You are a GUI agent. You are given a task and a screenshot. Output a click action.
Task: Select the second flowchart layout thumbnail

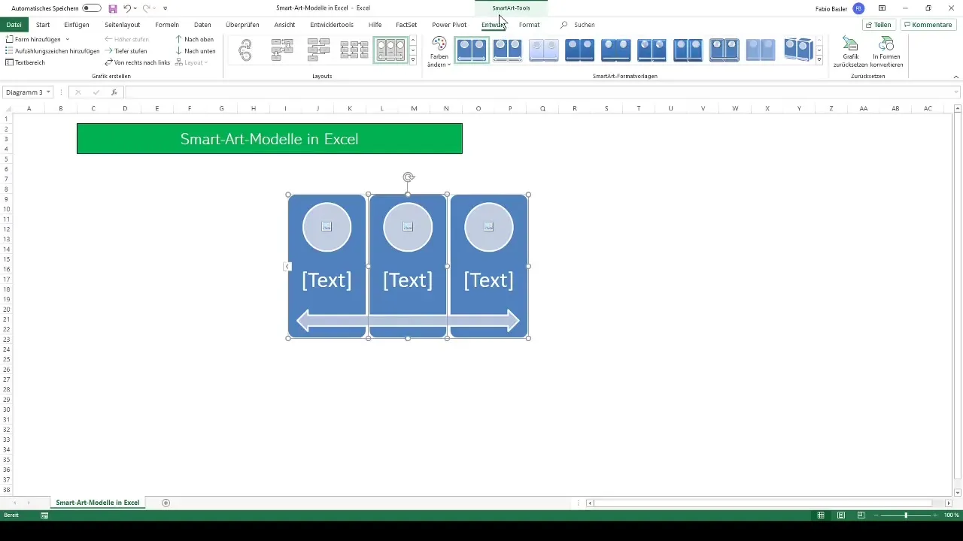point(282,50)
